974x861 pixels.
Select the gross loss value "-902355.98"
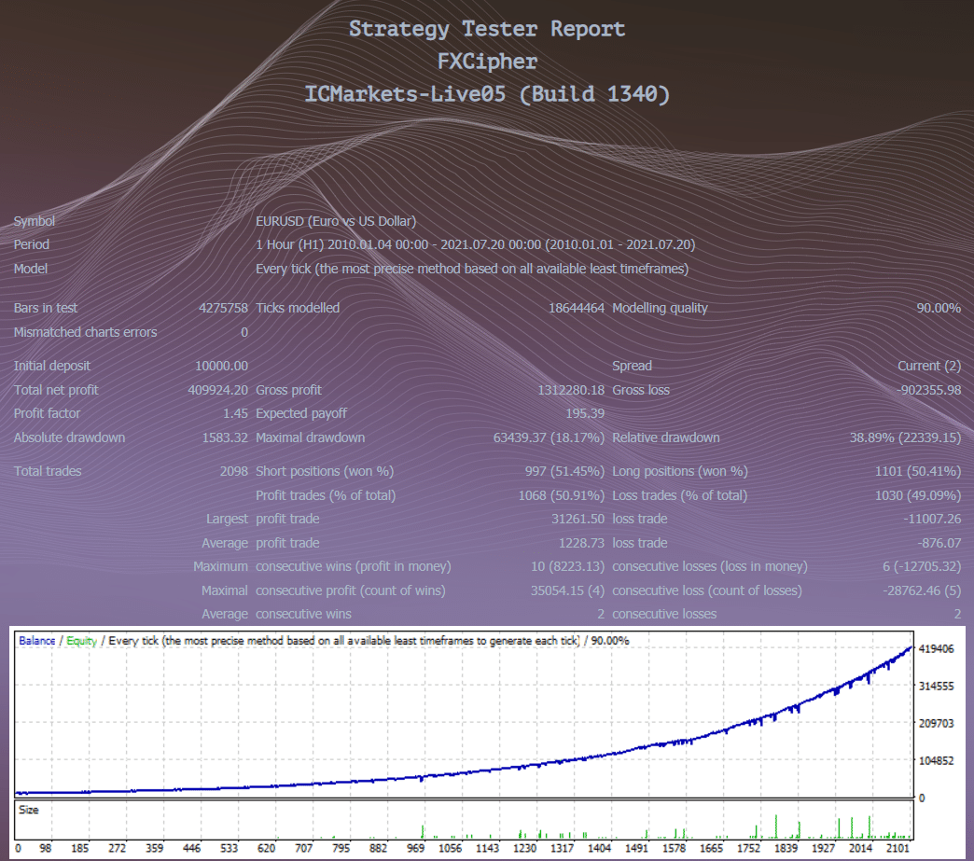[928, 390]
